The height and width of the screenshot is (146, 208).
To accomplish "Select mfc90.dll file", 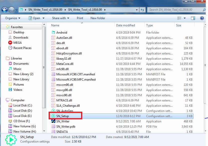I will pyautogui.click(x=62, y=69).
